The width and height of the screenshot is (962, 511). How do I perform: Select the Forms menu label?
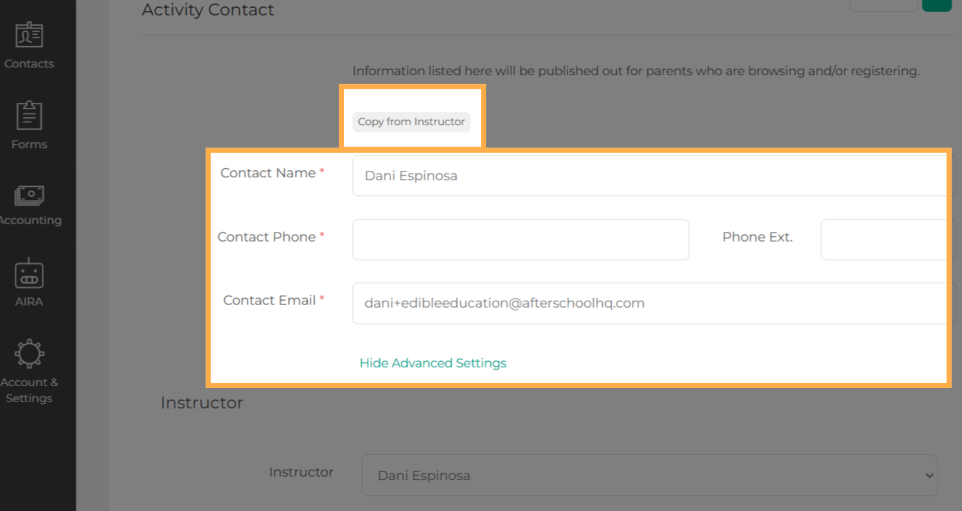pyautogui.click(x=29, y=144)
